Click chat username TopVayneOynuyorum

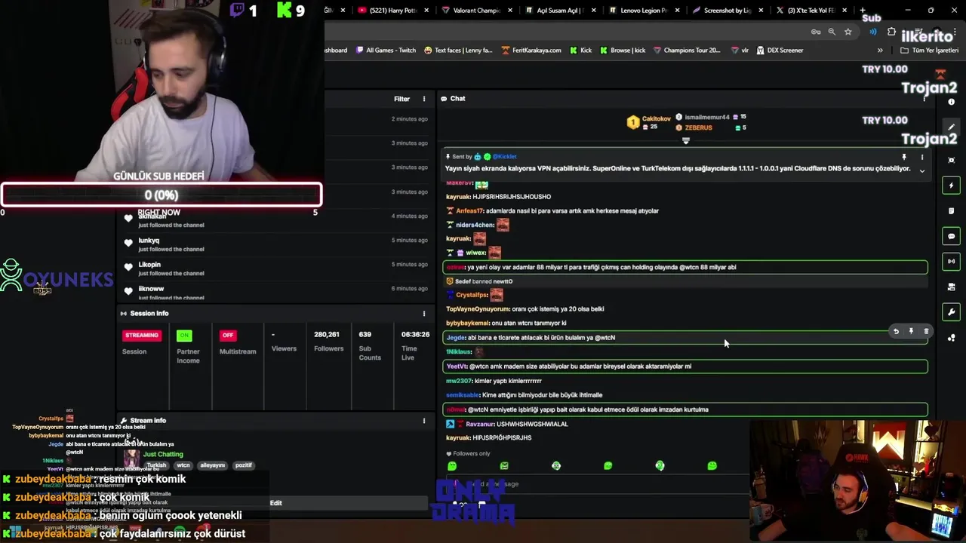[x=478, y=309]
